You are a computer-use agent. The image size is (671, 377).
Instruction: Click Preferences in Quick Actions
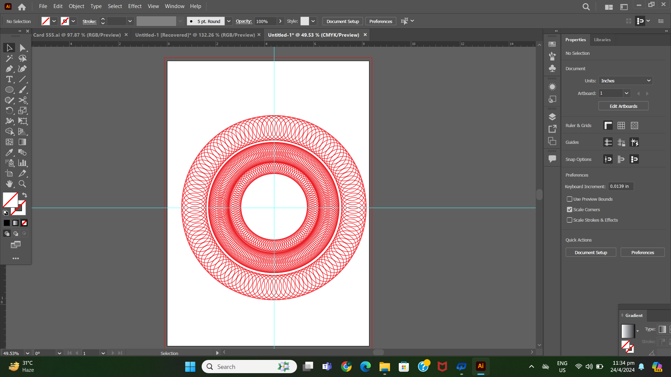coord(642,252)
